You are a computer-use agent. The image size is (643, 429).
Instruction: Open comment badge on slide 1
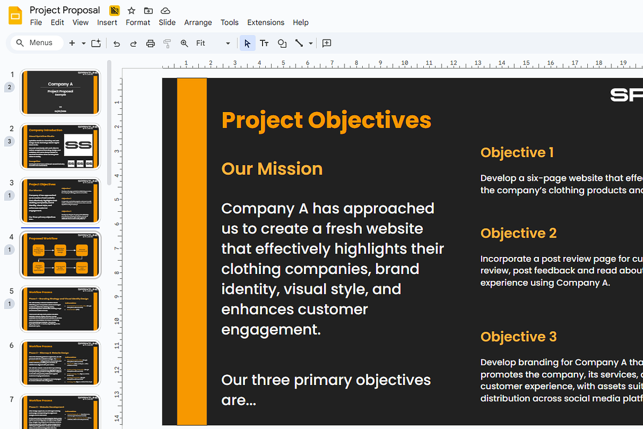point(10,87)
